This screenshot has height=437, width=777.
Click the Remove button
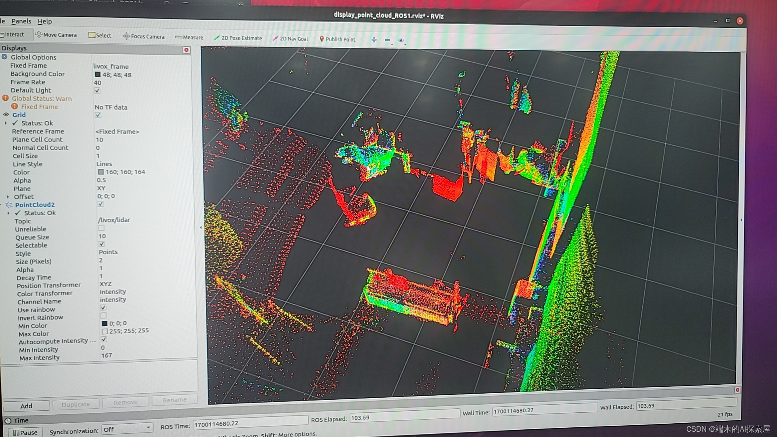tap(125, 402)
